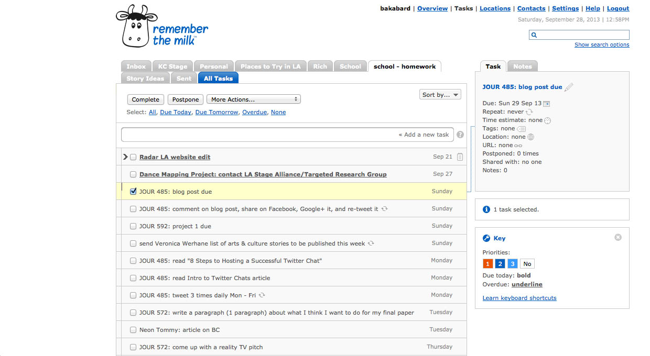Open the note icon on Radar LA website edit
The image size is (650, 356).
point(460,157)
